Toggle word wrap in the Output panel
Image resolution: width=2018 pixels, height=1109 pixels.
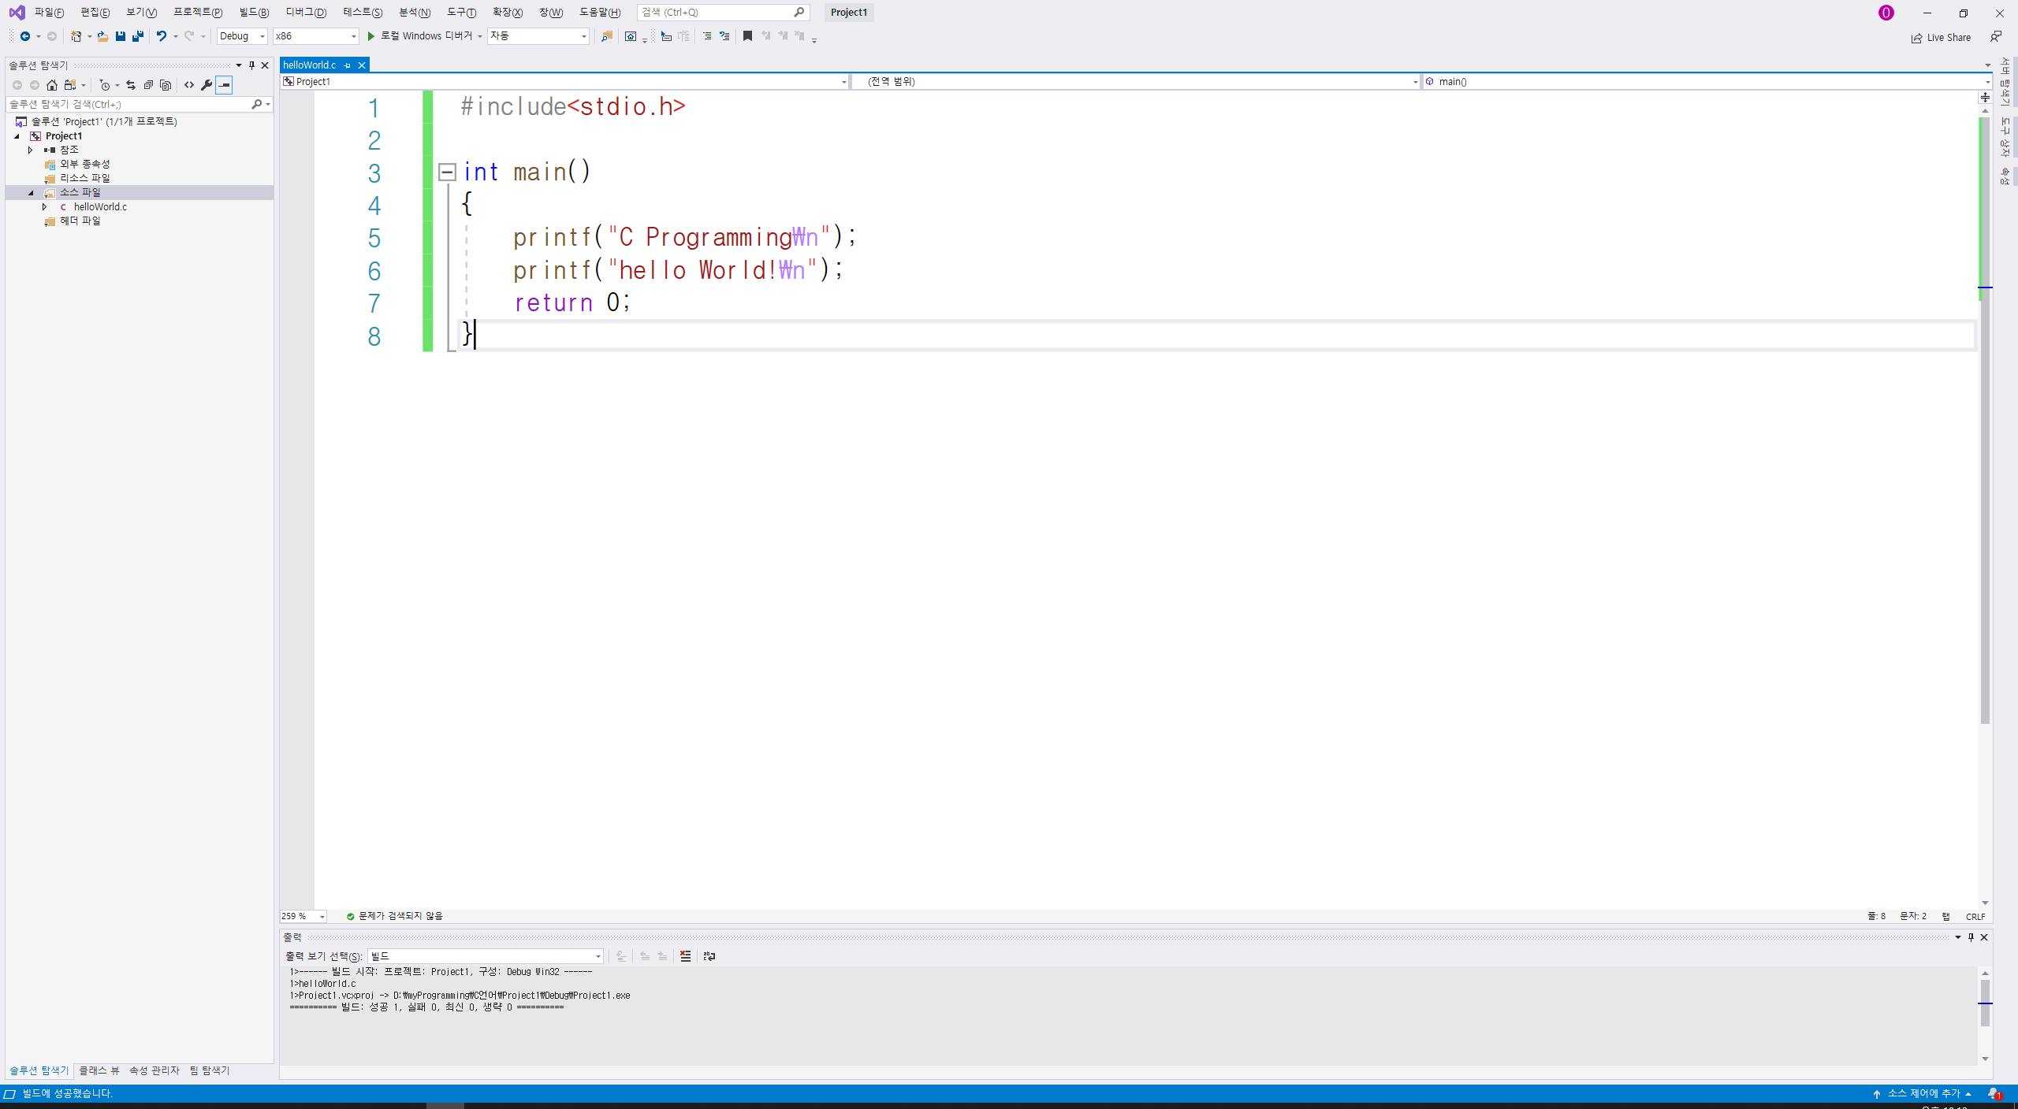click(x=709, y=956)
